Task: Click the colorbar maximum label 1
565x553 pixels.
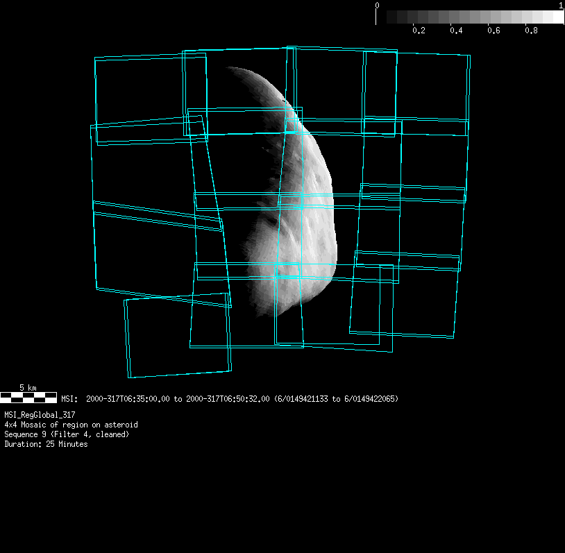Action: (x=561, y=5)
